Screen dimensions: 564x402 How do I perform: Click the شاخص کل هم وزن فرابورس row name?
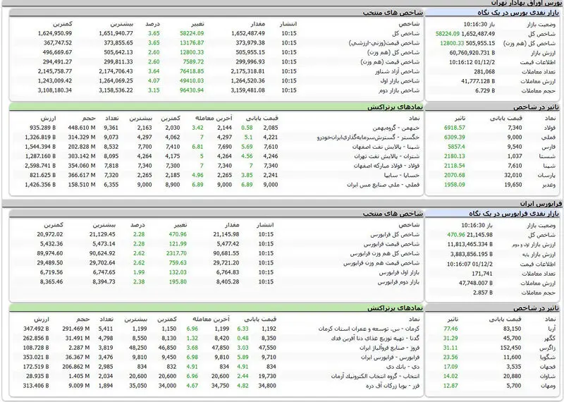coord(385,253)
